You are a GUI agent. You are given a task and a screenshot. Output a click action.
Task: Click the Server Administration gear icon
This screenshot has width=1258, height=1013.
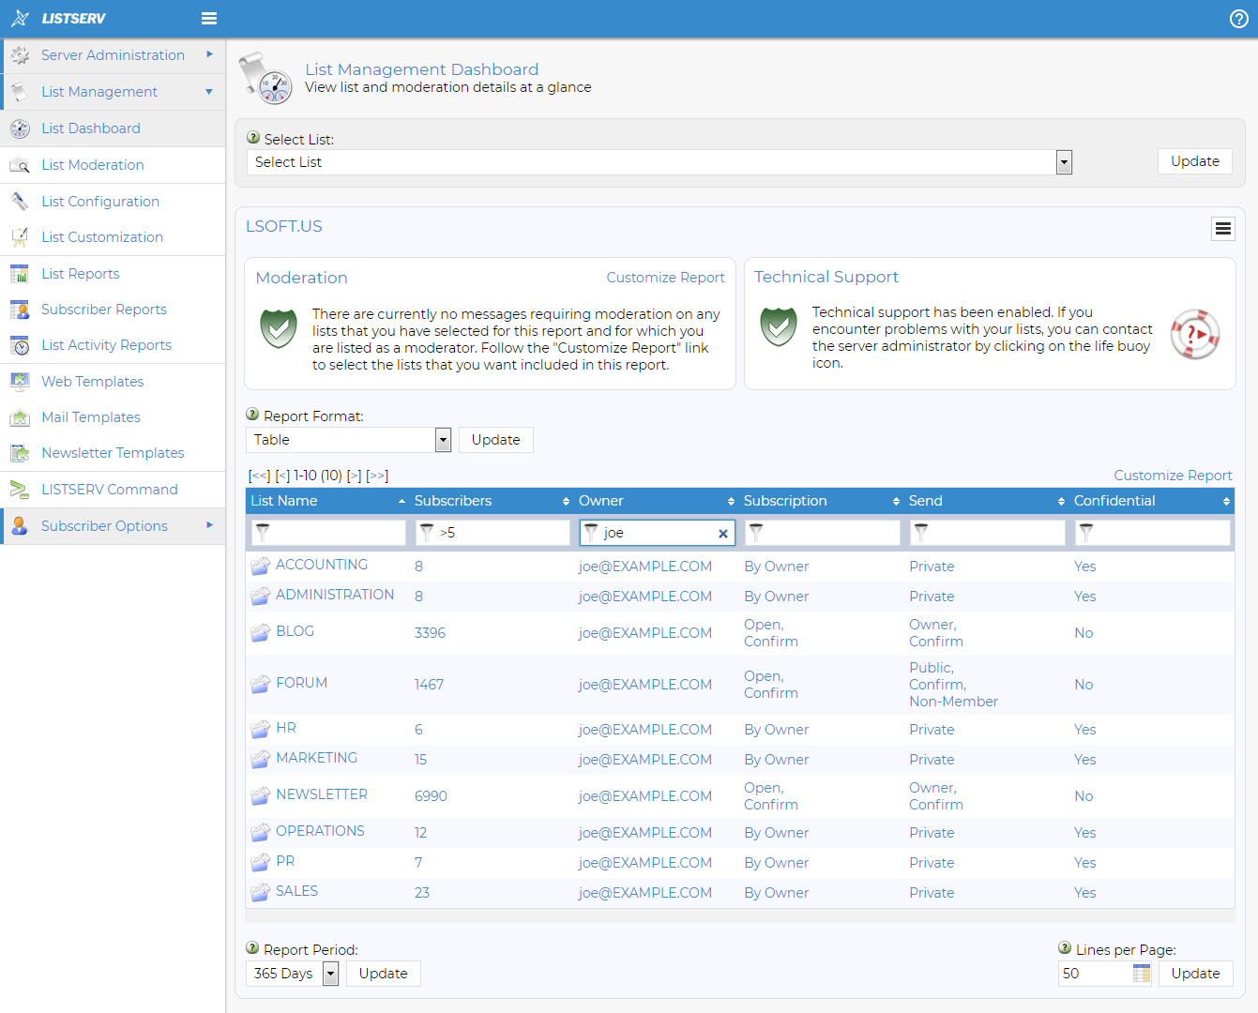(x=20, y=56)
